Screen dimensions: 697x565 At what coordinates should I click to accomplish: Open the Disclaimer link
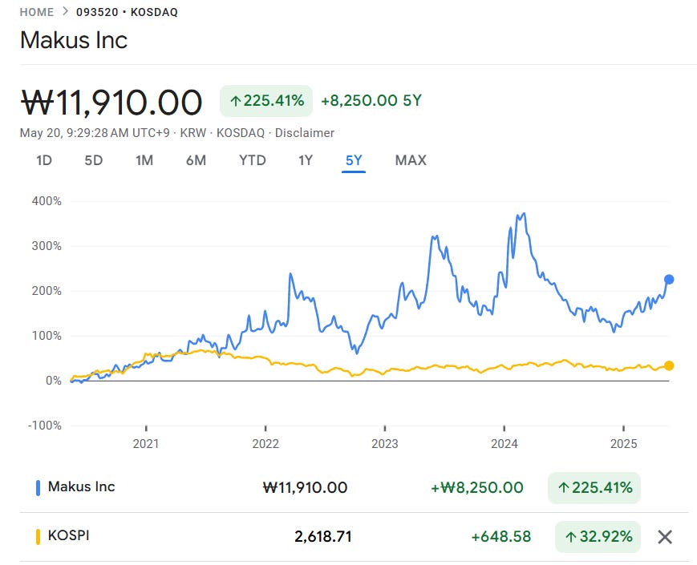point(305,133)
